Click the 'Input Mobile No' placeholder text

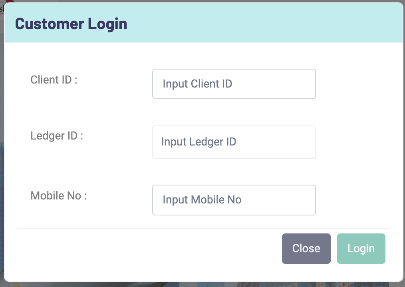[x=202, y=200]
